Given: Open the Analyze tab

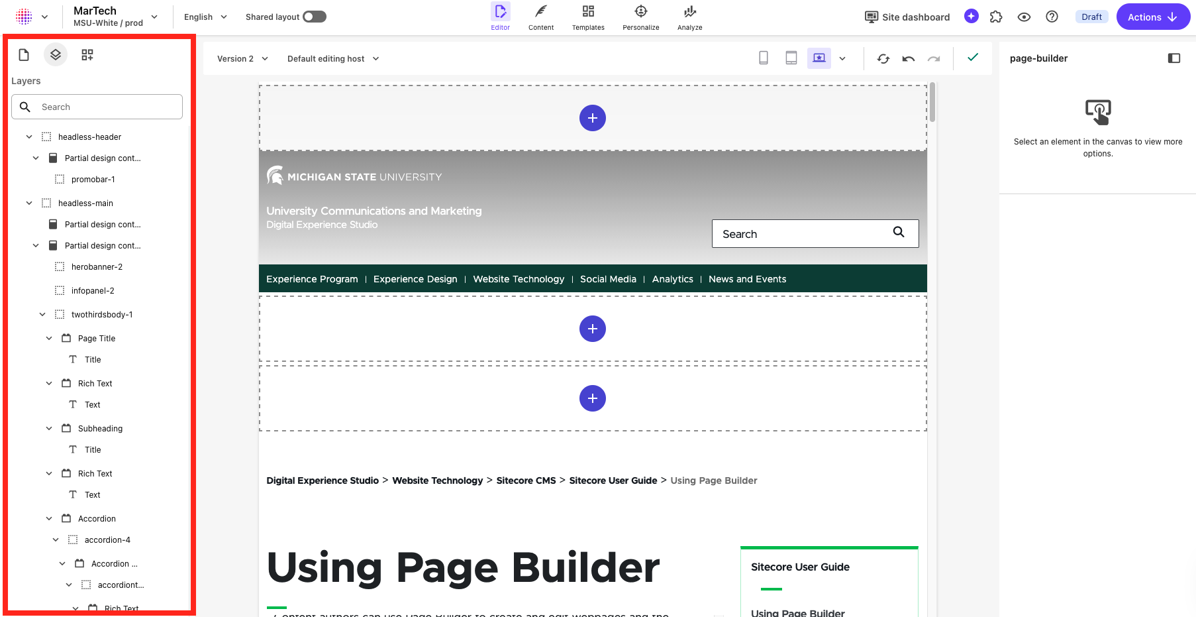Looking at the screenshot, I should pyautogui.click(x=690, y=17).
